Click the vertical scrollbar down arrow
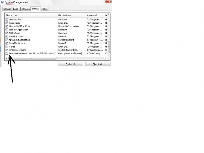This screenshot has width=204, height=153. coord(109,55)
